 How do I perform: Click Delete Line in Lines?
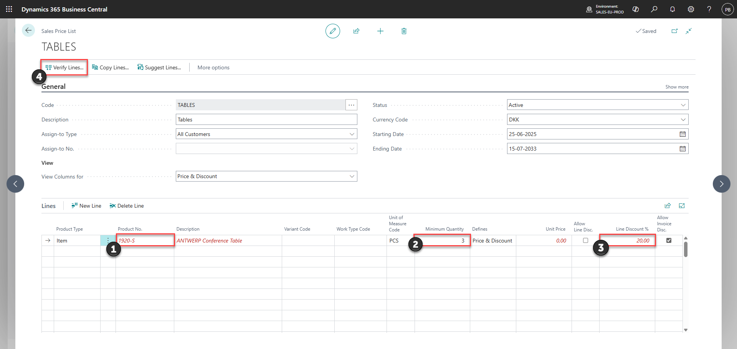(127, 206)
